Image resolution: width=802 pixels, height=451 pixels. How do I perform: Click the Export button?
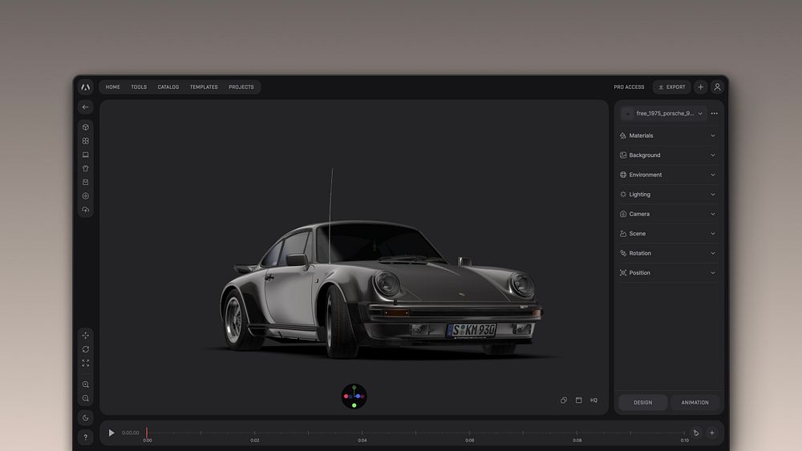coord(671,87)
